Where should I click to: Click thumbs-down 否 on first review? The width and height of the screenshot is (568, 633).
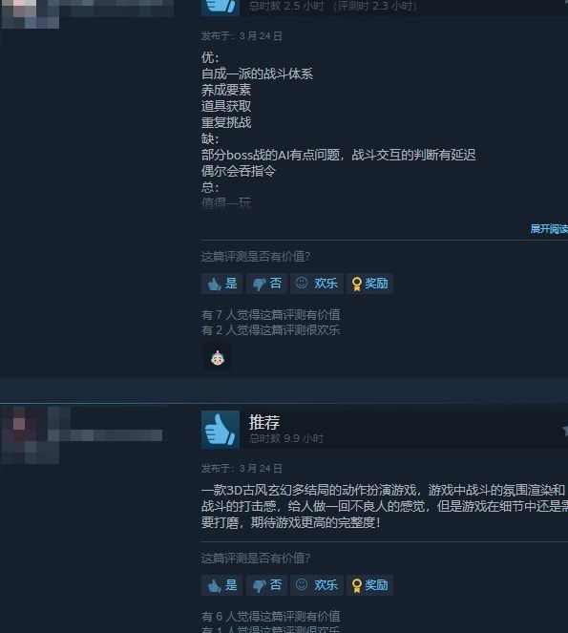(x=267, y=284)
